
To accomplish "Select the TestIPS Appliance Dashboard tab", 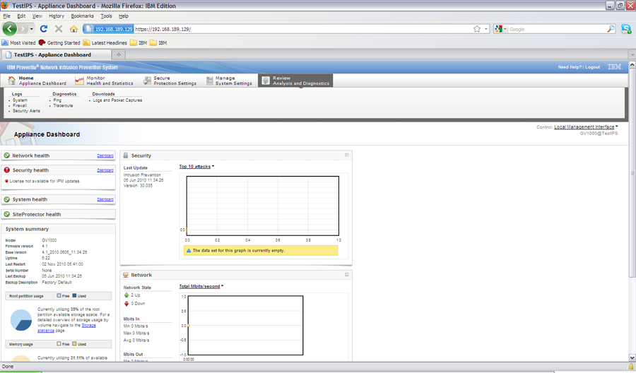I will pos(56,54).
